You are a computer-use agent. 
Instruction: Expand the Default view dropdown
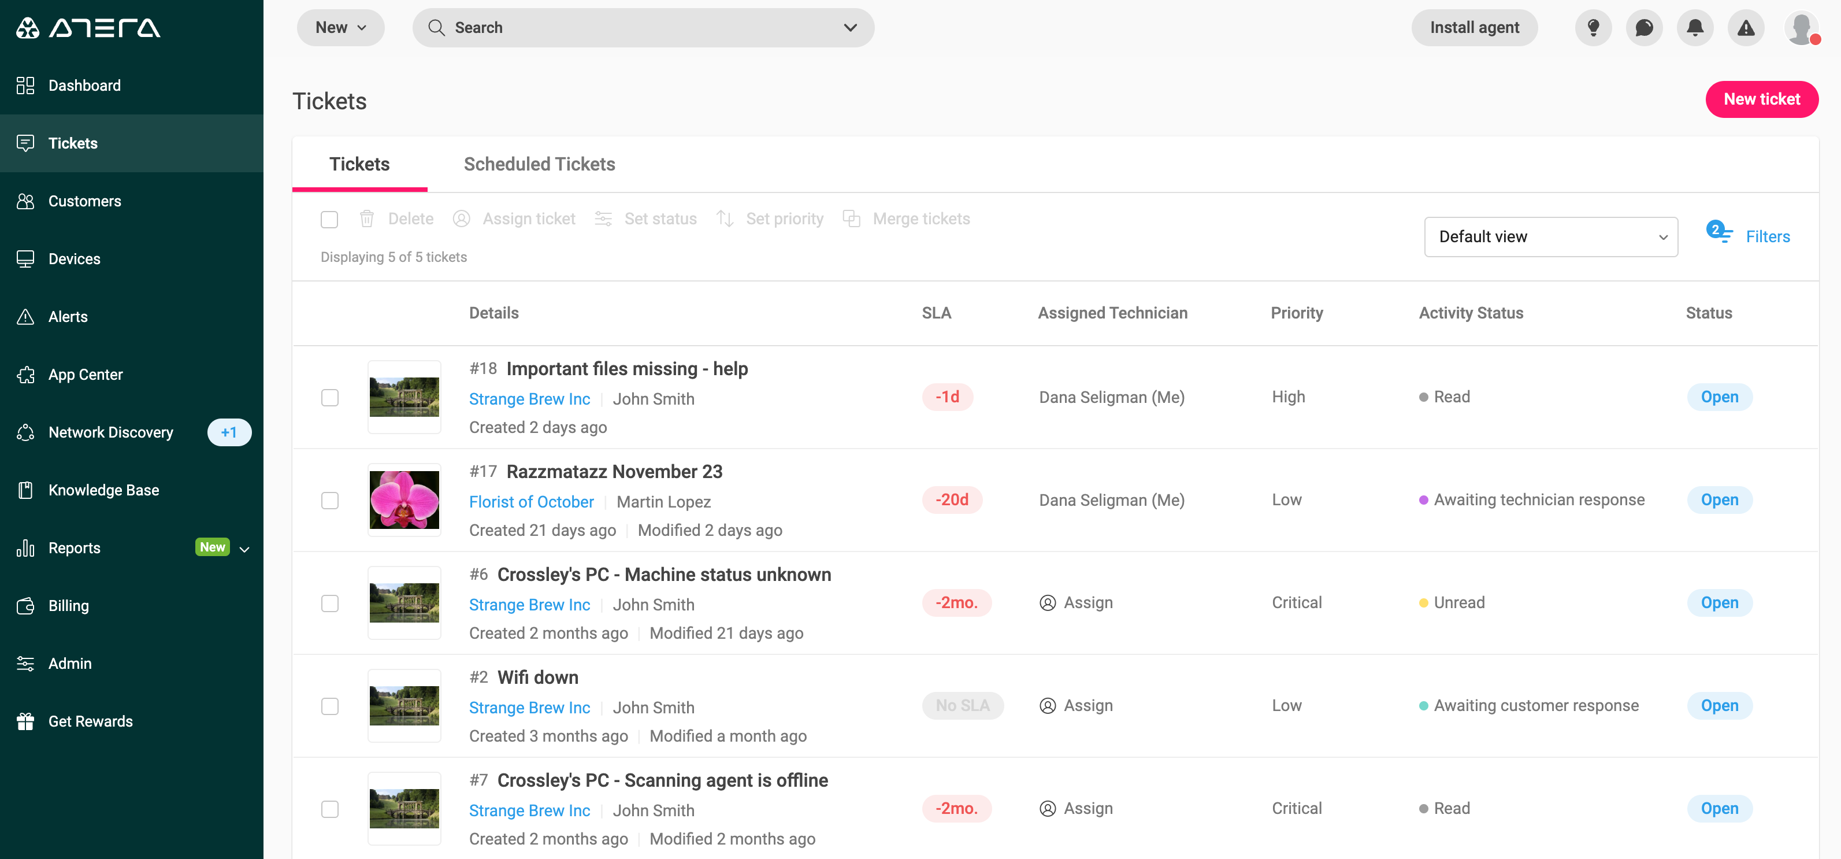pyautogui.click(x=1550, y=237)
